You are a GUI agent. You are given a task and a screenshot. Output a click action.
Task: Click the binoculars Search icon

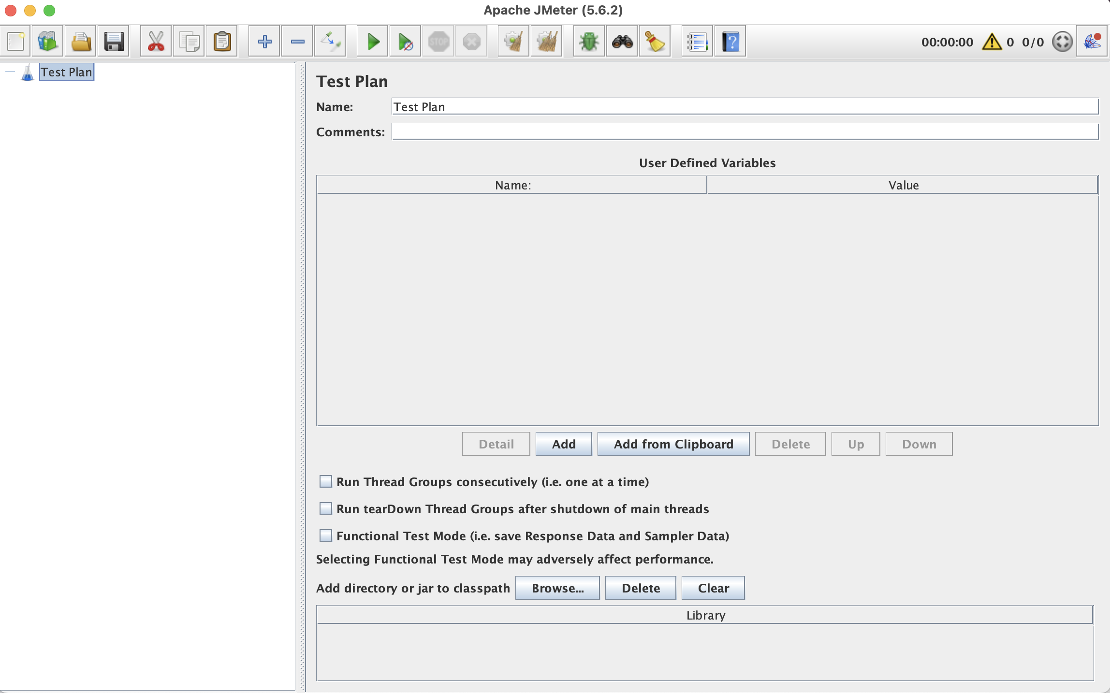point(622,42)
